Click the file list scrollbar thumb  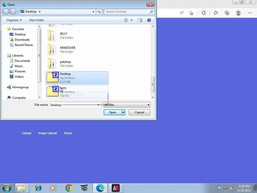pyautogui.click(x=153, y=84)
